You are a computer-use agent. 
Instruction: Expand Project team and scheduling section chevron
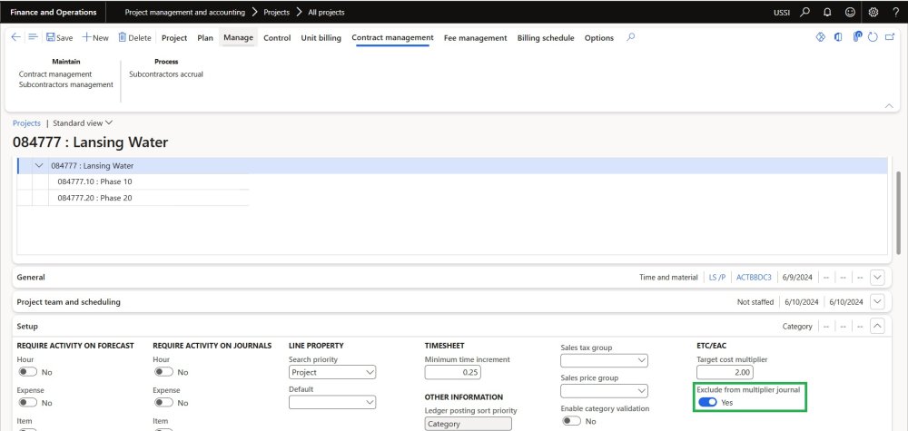coord(877,301)
